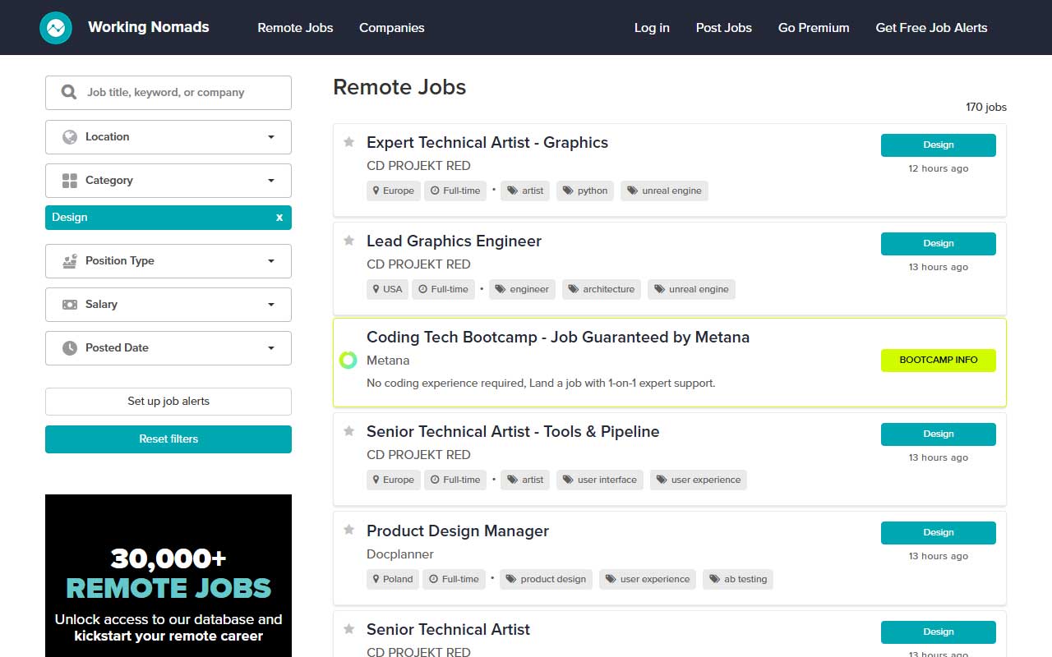This screenshot has height=657, width=1052.
Task: Expand the Posted Date dropdown arrow
Action: point(271,348)
